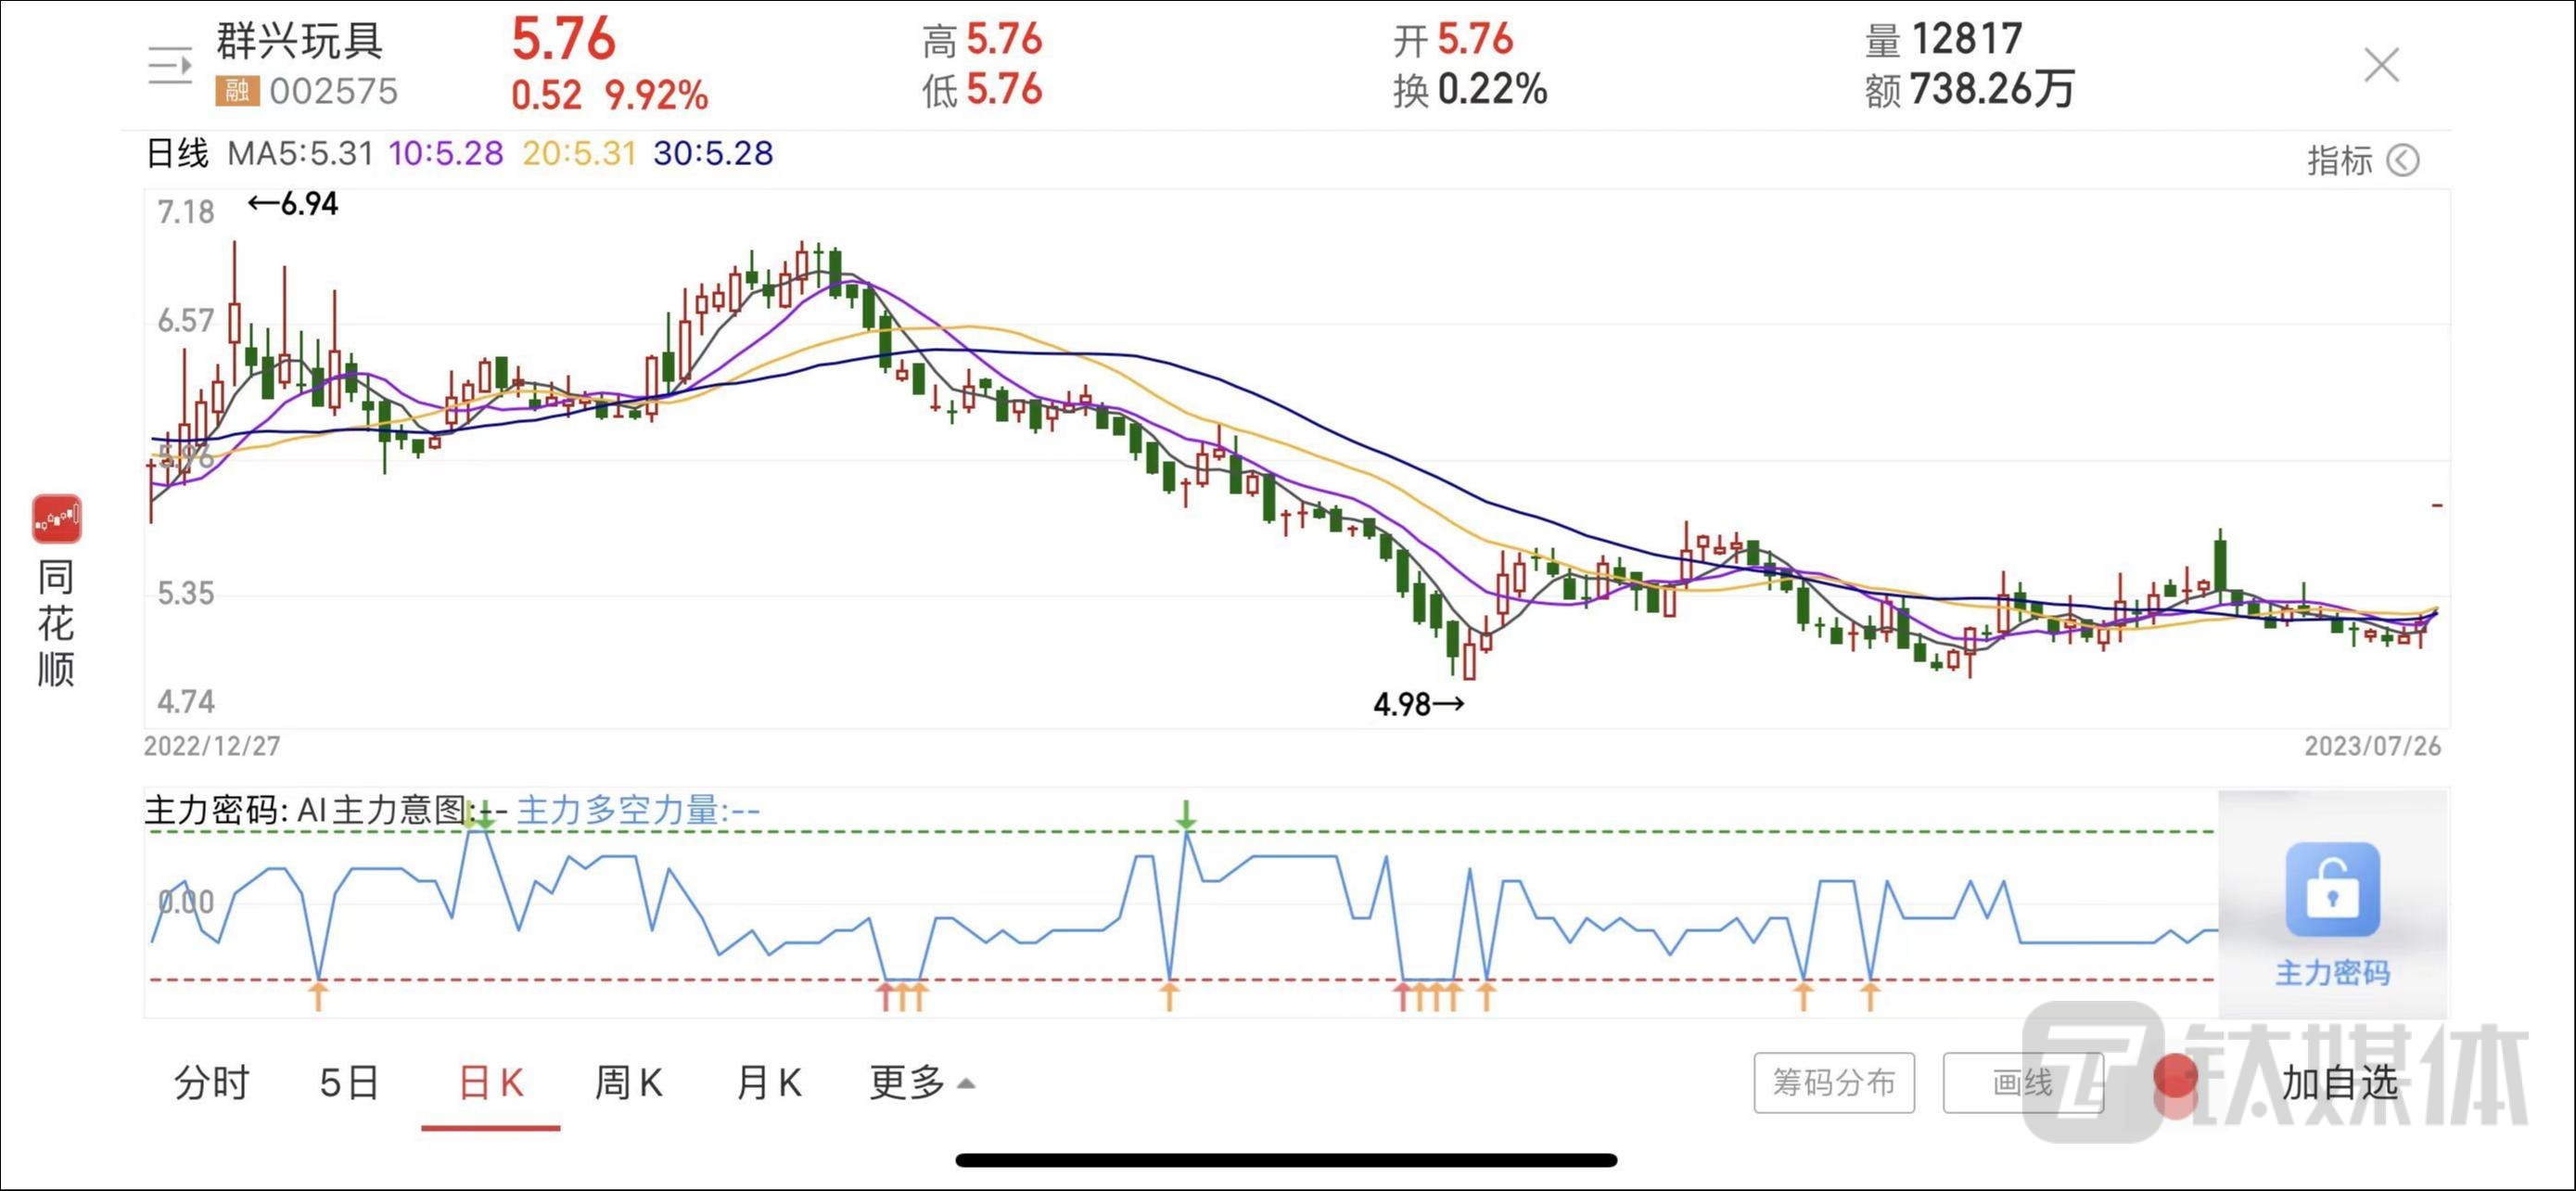
Task: Switch to the 5日 tab
Action: (x=349, y=1082)
